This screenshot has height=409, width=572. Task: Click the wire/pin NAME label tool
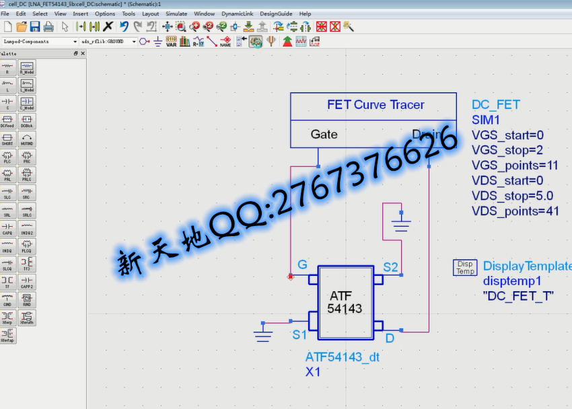[x=225, y=42]
